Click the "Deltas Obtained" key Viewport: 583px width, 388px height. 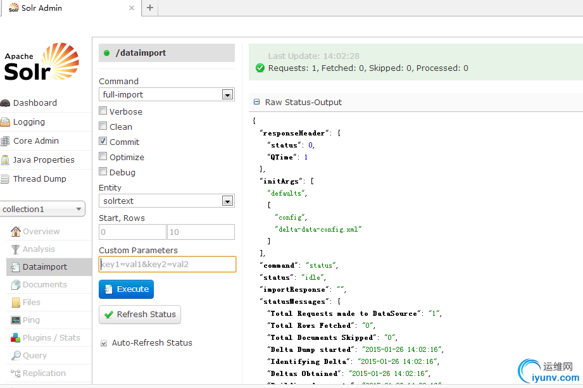point(304,373)
